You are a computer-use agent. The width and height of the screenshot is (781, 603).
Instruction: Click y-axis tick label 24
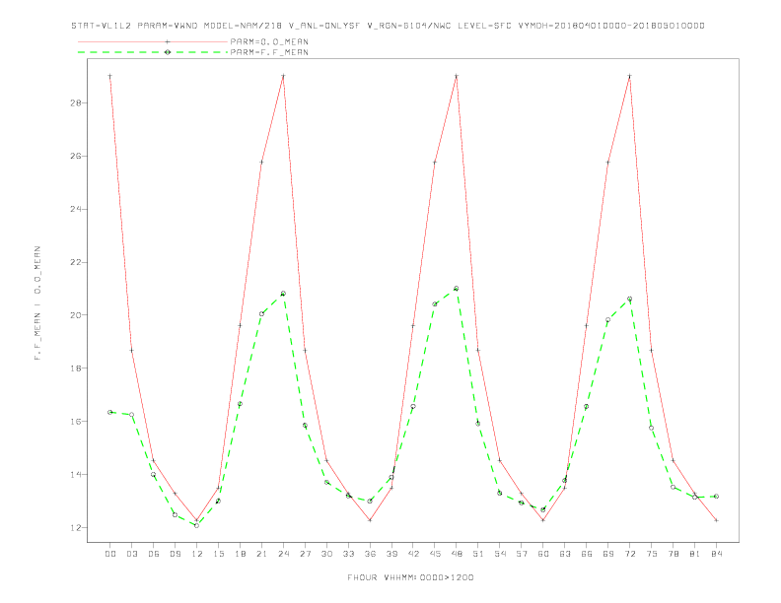point(76,209)
